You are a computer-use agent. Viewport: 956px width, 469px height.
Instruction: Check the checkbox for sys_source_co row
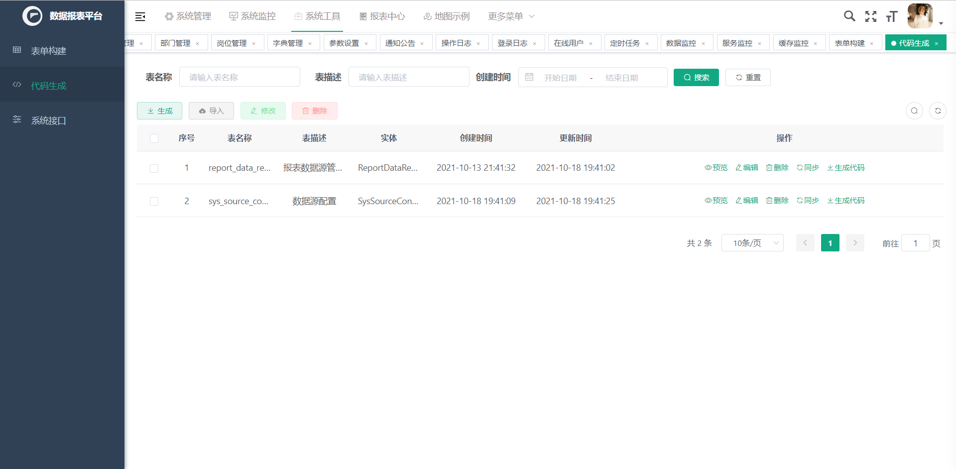coord(154,201)
